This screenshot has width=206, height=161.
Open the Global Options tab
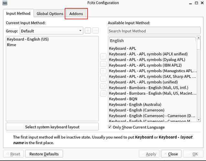50,14
